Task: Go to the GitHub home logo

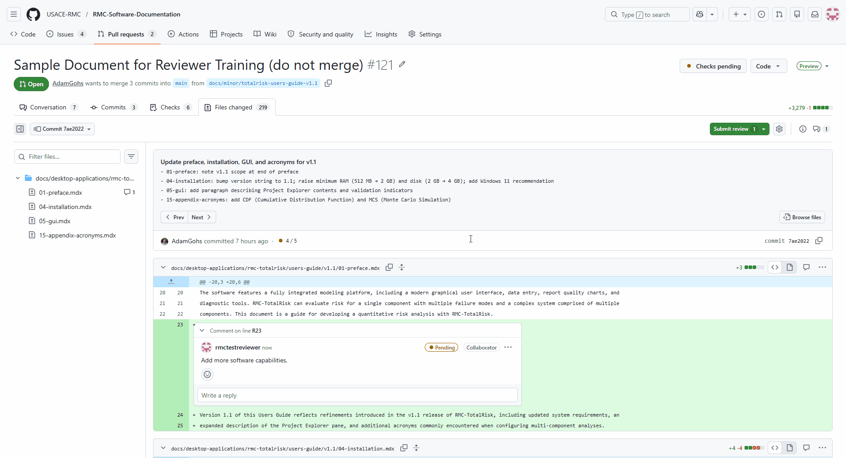Action: tap(33, 14)
